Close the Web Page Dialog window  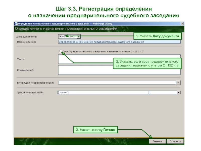(x=182, y=24)
